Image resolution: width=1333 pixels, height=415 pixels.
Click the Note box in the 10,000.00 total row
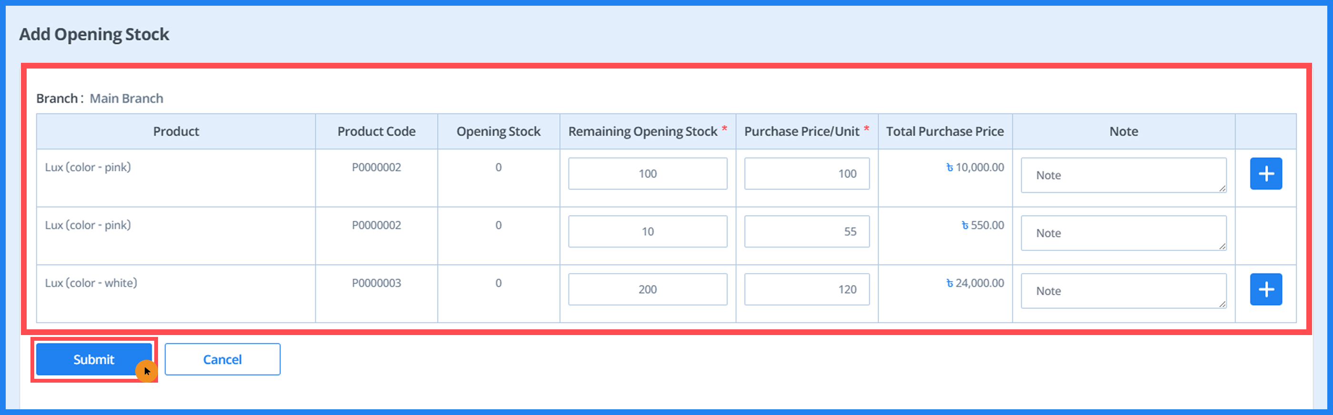1123,176
